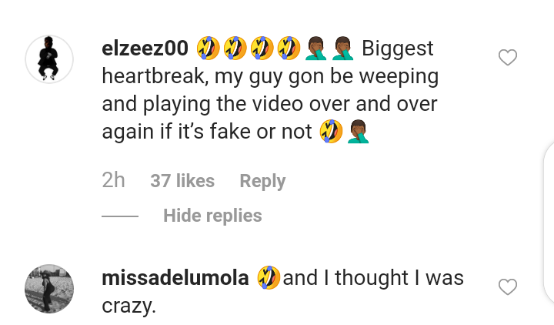Collapse thread with Hide replies
The width and height of the screenshot is (554, 325).
pyautogui.click(x=212, y=216)
